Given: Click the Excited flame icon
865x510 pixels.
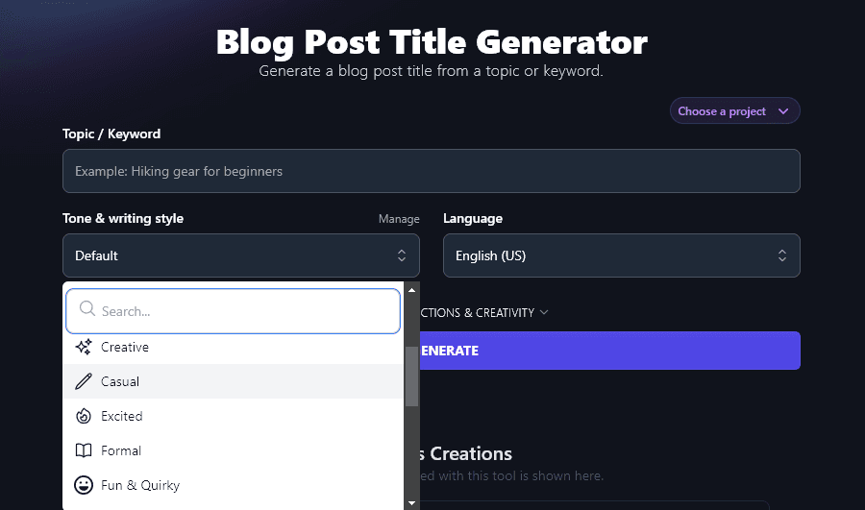Looking at the screenshot, I should [84, 416].
